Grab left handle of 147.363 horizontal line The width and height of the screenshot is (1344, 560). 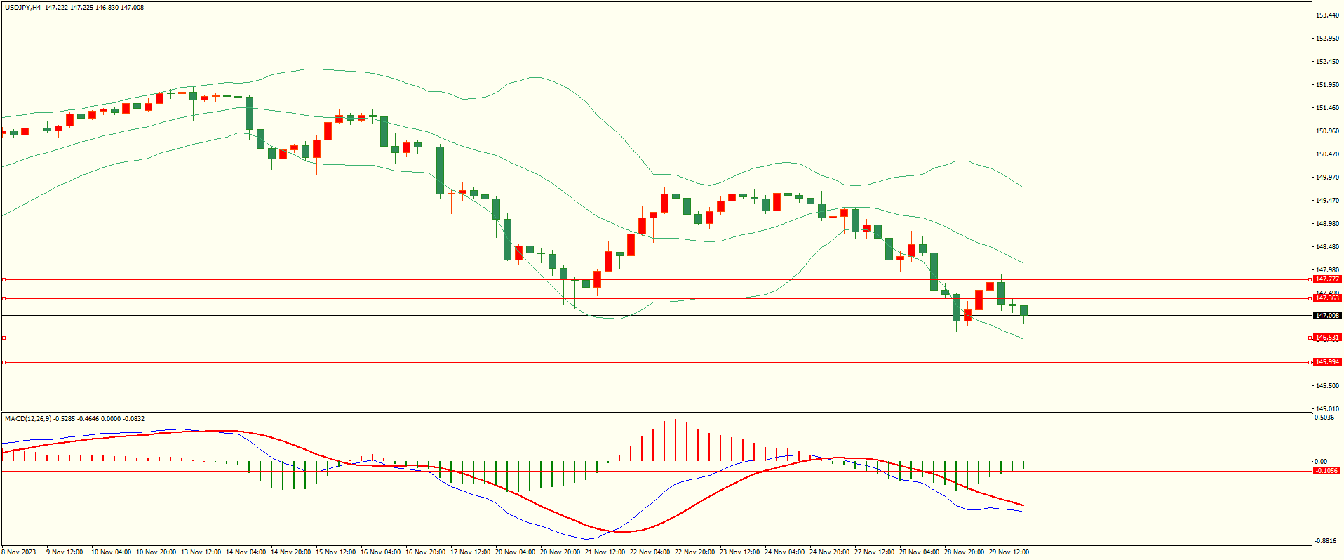(4, 298)
